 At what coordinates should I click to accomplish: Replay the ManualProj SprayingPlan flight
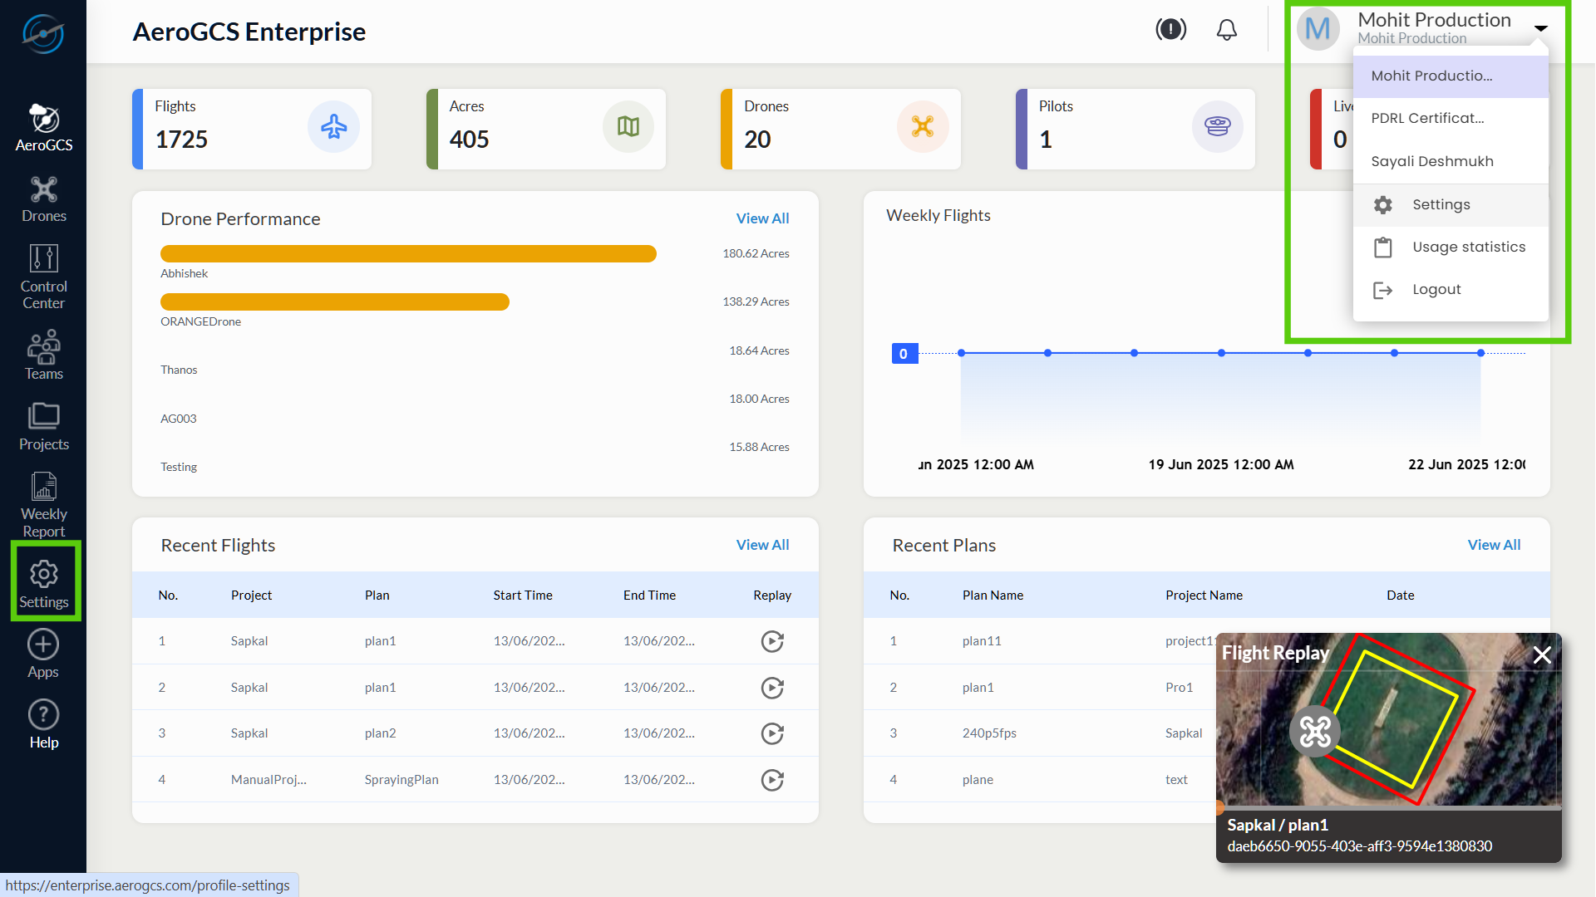coord(772,780)
